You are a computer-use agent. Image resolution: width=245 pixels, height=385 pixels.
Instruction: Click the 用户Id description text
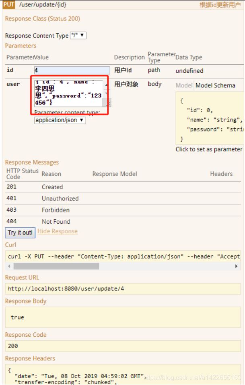tap(123, 70)
